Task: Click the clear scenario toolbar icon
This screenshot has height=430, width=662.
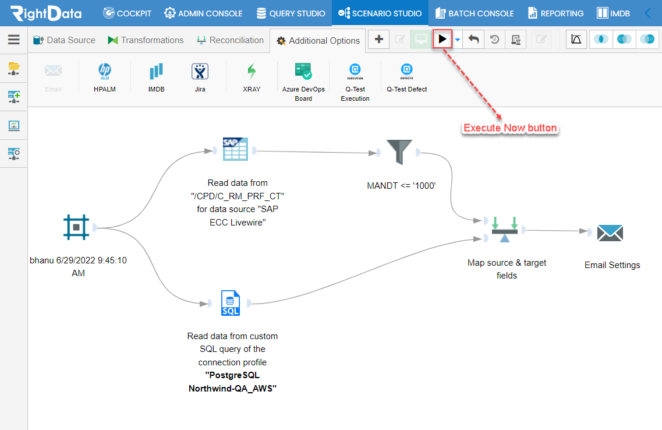Action: coord(515,39)
